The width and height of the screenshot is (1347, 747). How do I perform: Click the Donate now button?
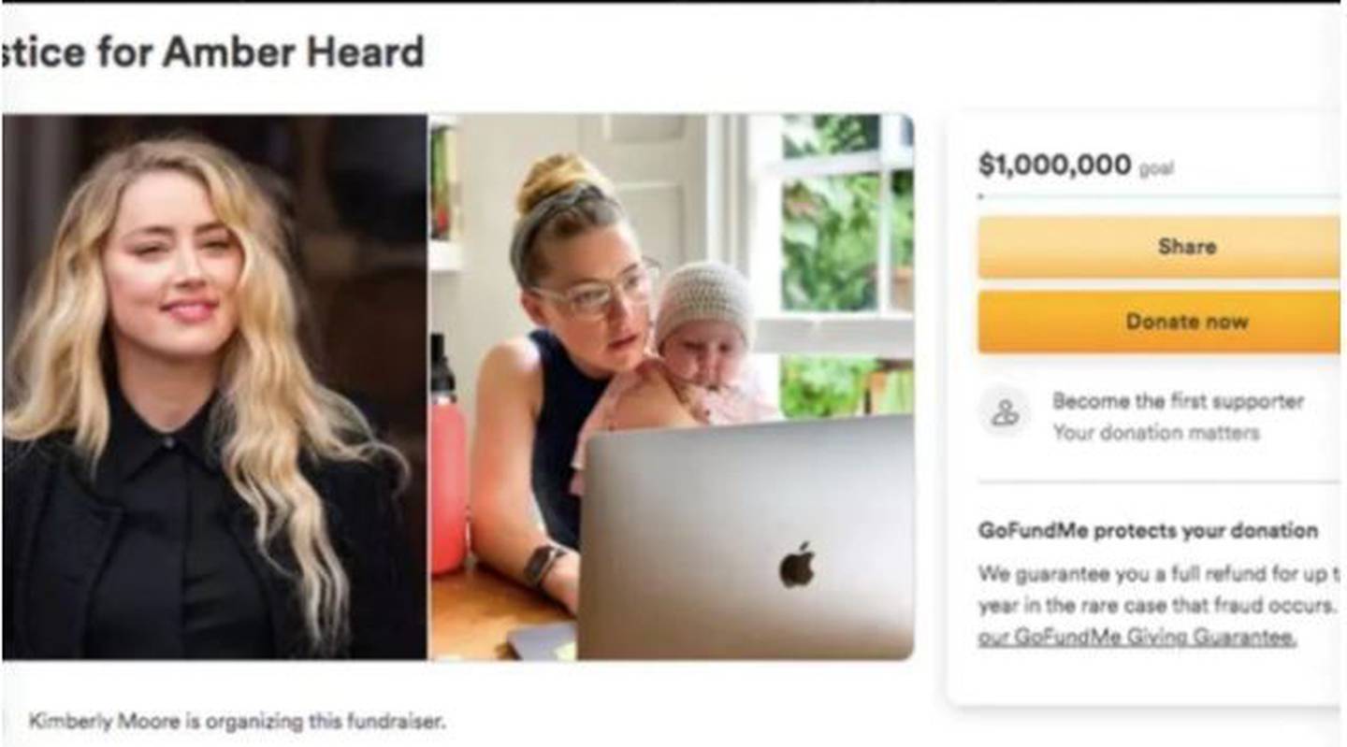1159,322
